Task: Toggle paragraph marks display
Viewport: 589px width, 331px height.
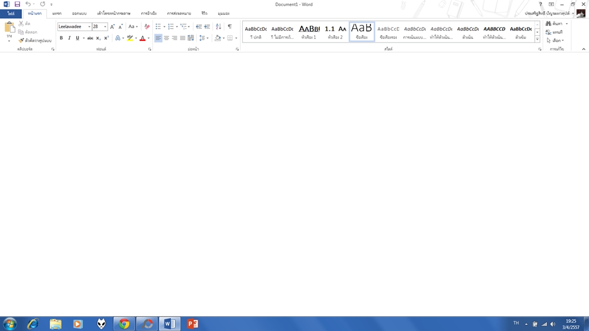Action: click(x=230, y=26)
